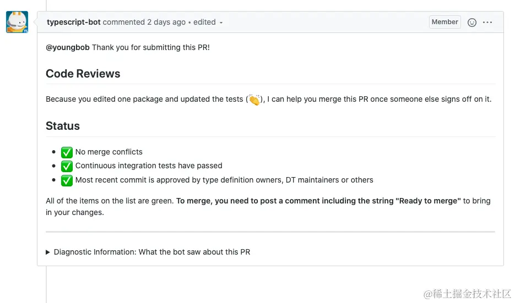Click the Status heading
Image resolution: width=515 pixels, height=303 pixels.
point(63,126)
